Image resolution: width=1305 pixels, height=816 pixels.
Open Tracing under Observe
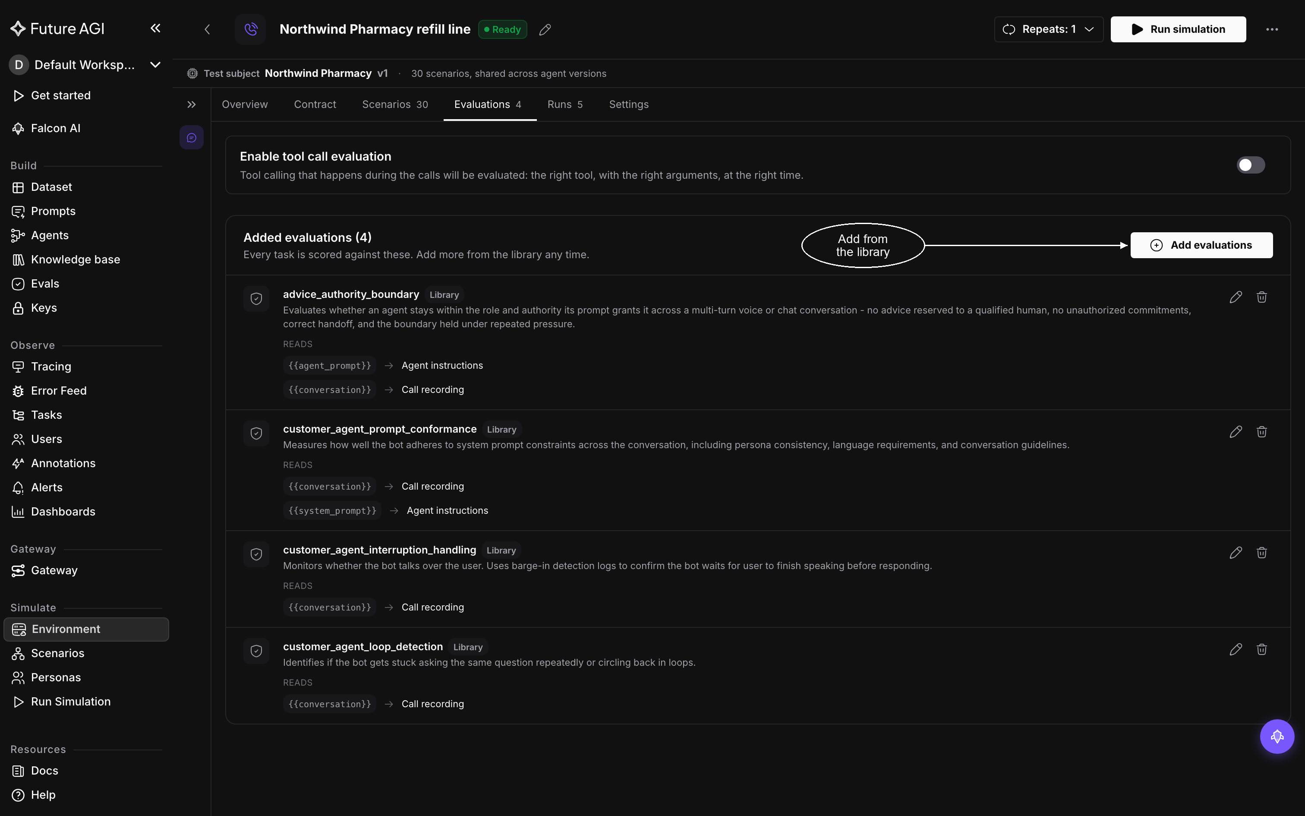pos(86,367)
